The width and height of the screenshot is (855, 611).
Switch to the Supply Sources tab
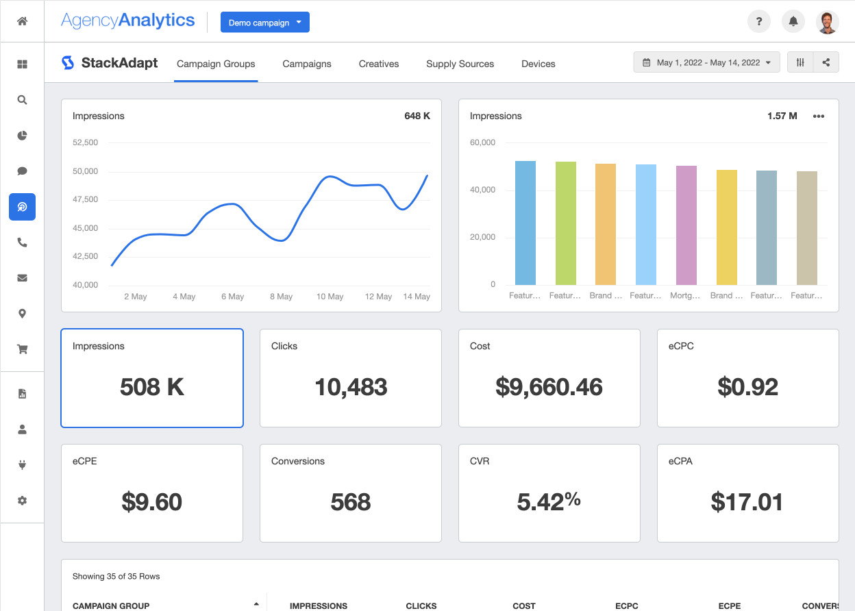point(460,64)
